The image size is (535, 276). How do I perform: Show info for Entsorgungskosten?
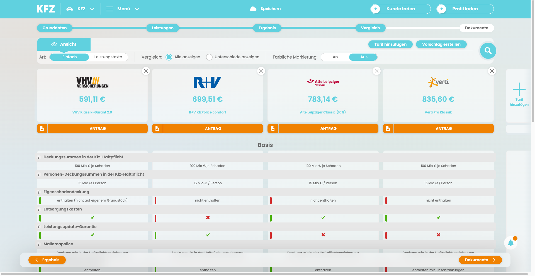pos(39,209)
